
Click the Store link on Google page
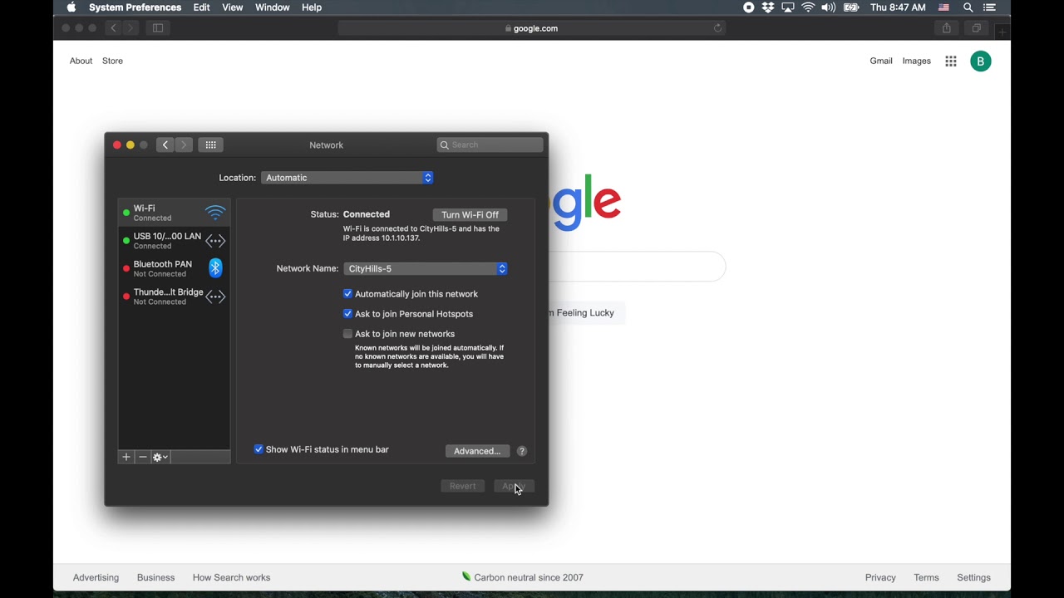112,61
